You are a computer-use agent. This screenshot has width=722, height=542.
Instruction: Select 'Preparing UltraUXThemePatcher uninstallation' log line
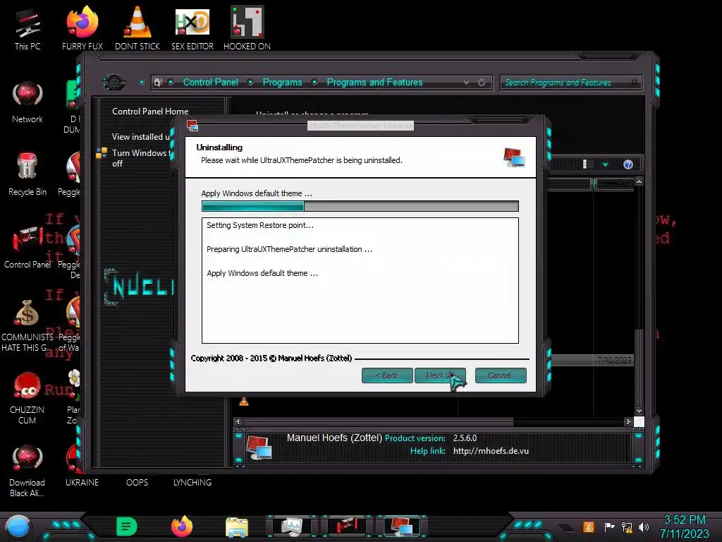click(x=289, y=249)
